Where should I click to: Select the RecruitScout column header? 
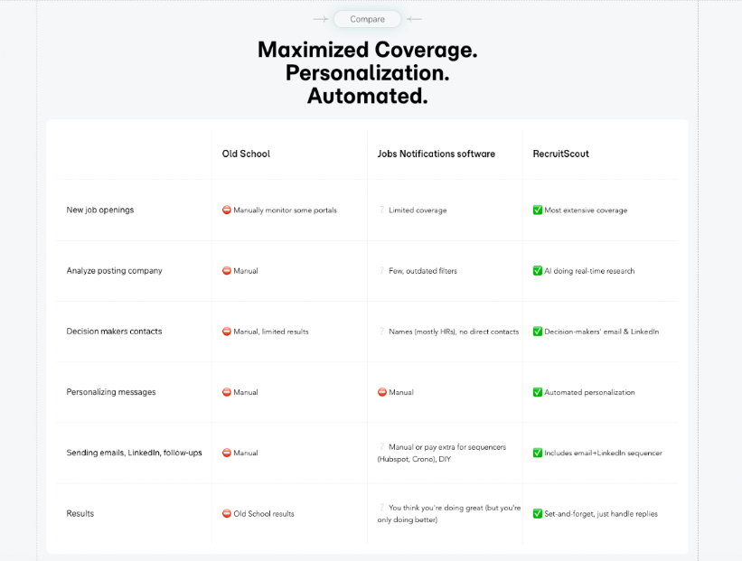[560, 154]
